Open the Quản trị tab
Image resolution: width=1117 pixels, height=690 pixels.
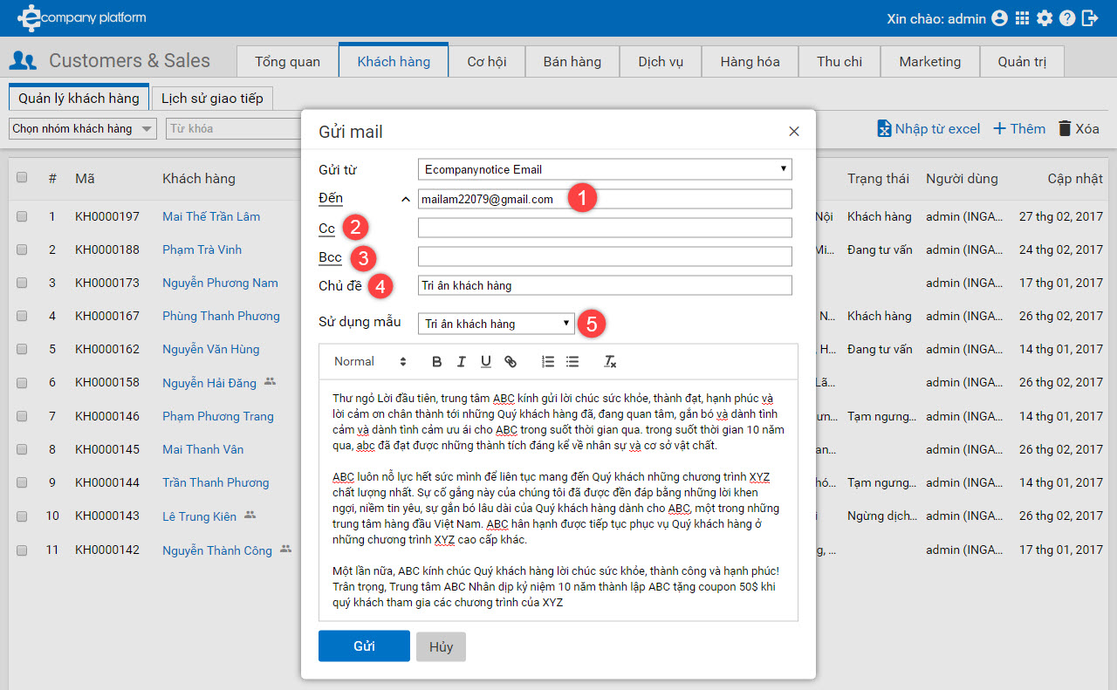tap(1022, 61)
